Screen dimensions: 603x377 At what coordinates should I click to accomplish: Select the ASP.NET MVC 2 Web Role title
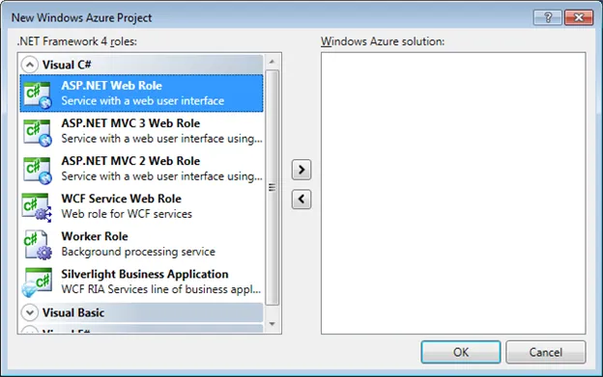[x=130, y=161]
